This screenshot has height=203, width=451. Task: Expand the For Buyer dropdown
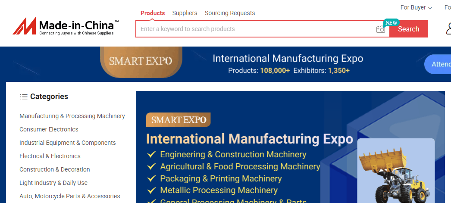click(416, 8)
